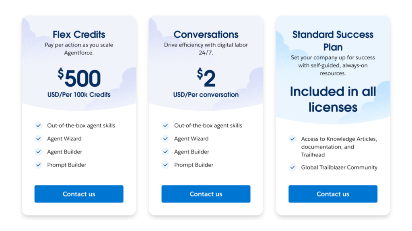
Task: Click checkmark beside Flex Credits Agent Wizard
Action: point(38,138)
